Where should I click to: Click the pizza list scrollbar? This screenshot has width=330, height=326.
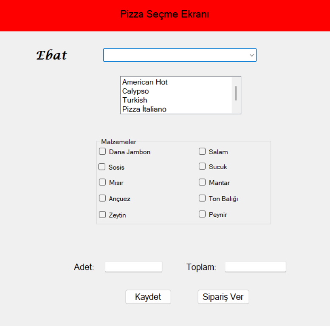(x=236, y=93)
